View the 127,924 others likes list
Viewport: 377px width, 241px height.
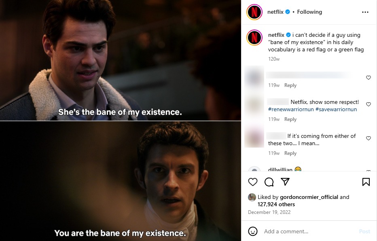[x=276, y=204]
